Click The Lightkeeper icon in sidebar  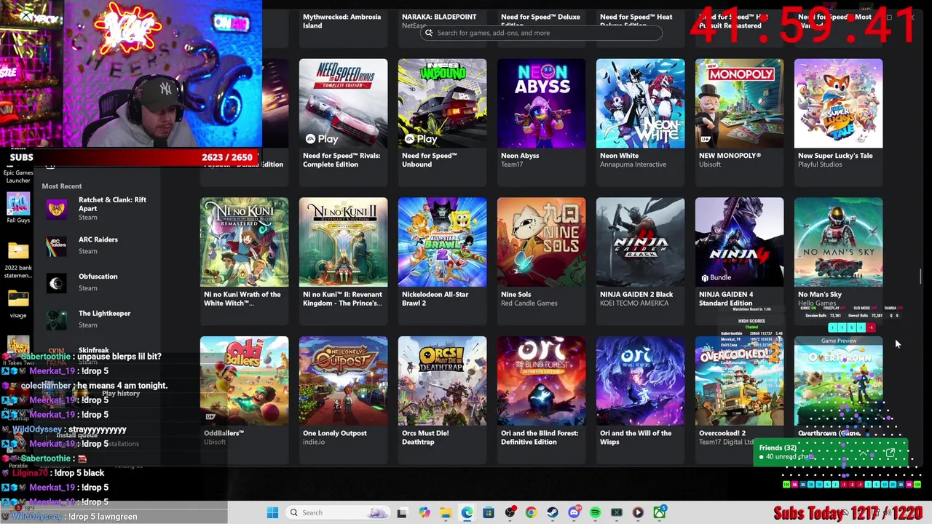[57, 319]
